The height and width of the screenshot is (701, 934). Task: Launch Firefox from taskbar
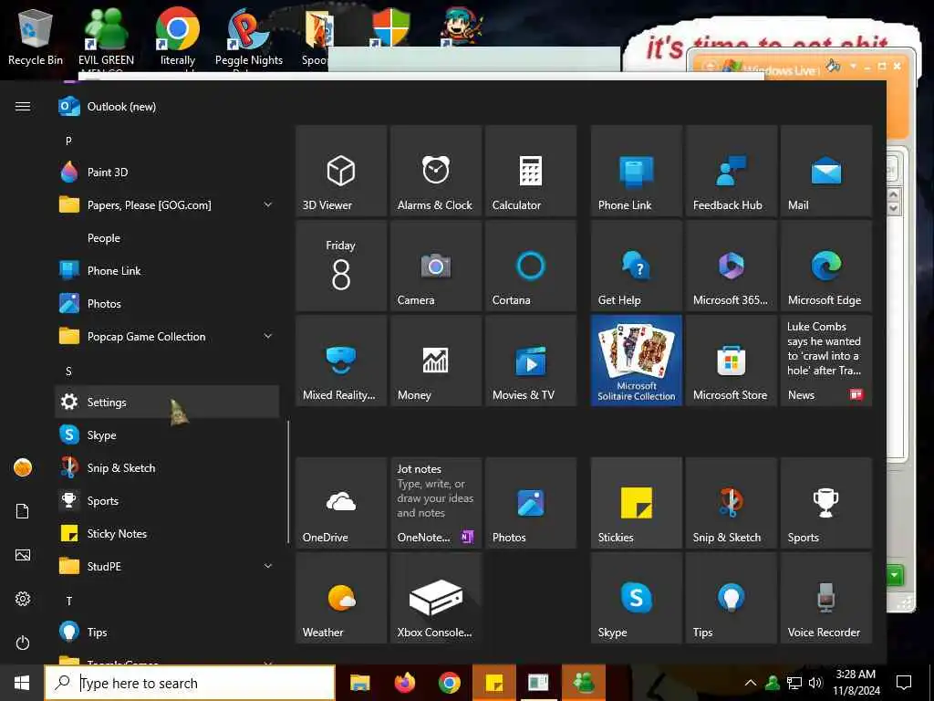405,683
